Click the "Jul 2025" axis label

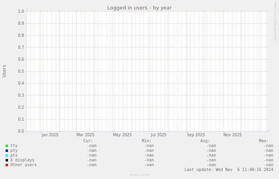[x=159, y=135]
